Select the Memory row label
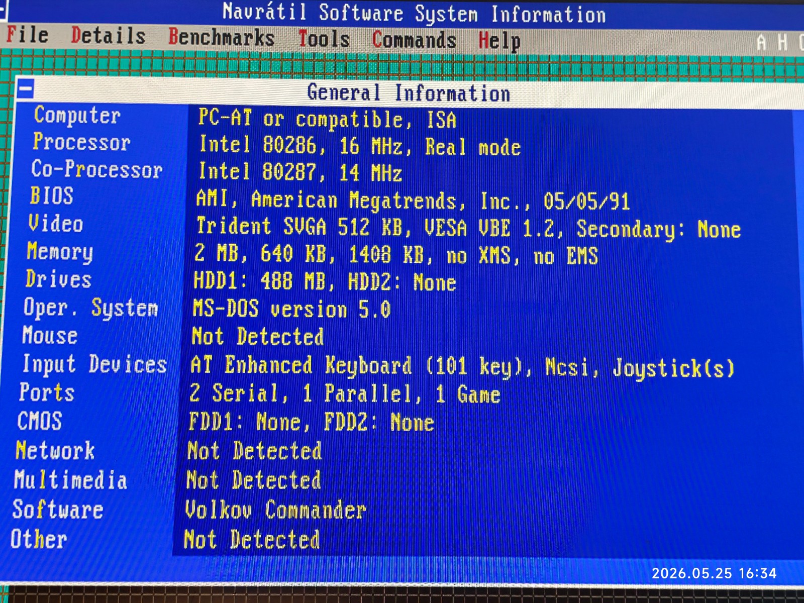Viewport: 804px width, 603px height. pos(60,251)
